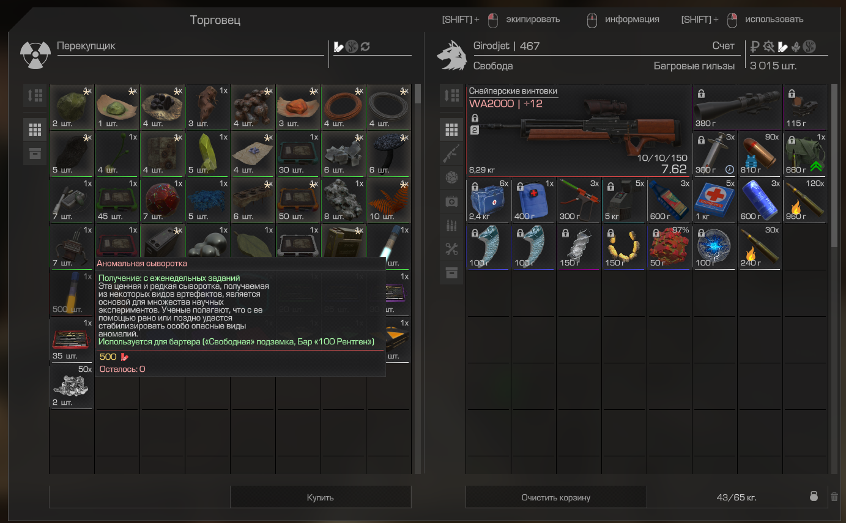The width and height of the screenshot is (846, 523).
Task: Pick trader's green mossy rock 2 шт.
Action: [x=72, y=107]
